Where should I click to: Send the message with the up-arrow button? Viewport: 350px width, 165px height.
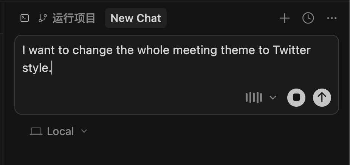(x=322, y=98)
